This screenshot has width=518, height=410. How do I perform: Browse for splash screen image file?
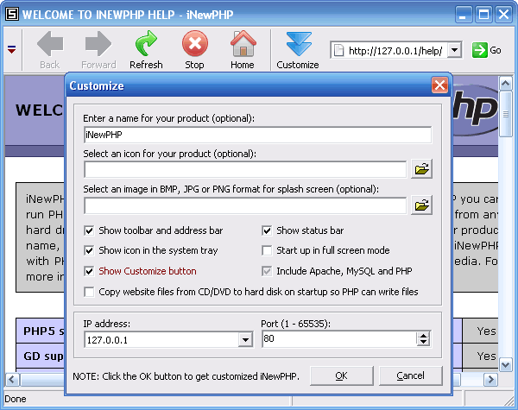[421, 205]
